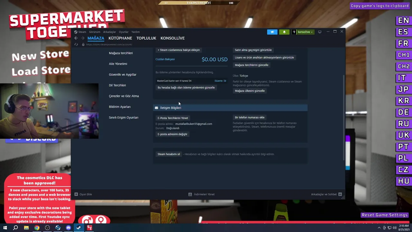Open the Oyunlar menu
Screen dimensions: 412x232
point(124,32)
